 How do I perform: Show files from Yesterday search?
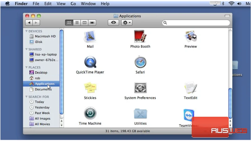(40, 107)
